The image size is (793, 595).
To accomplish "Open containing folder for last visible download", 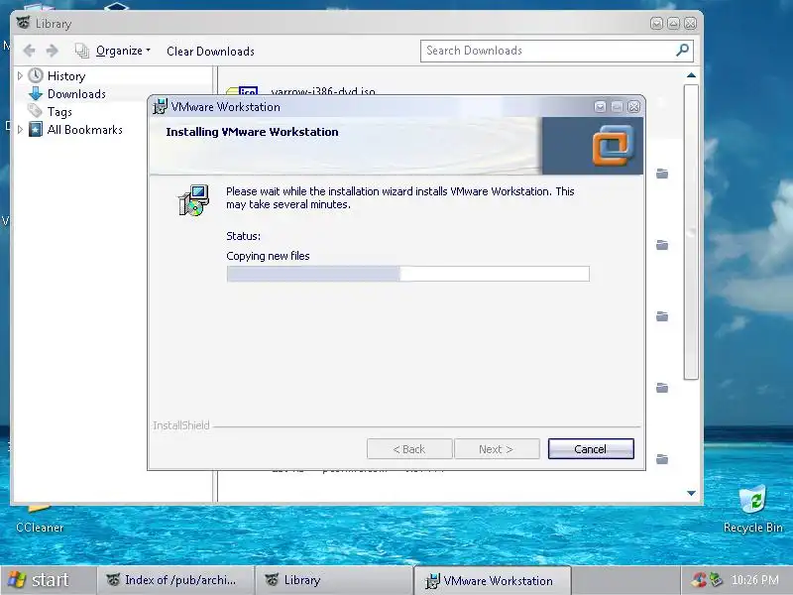I will tap(662, 459).
